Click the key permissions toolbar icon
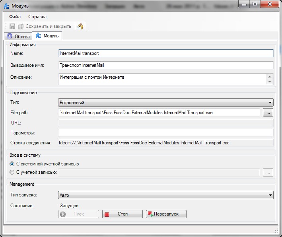 [x=80, y=26]
